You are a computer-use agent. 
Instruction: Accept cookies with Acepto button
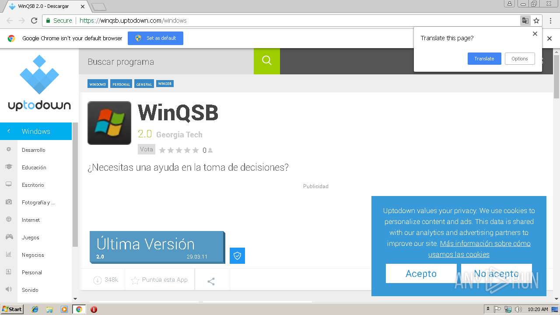point(421,273)
